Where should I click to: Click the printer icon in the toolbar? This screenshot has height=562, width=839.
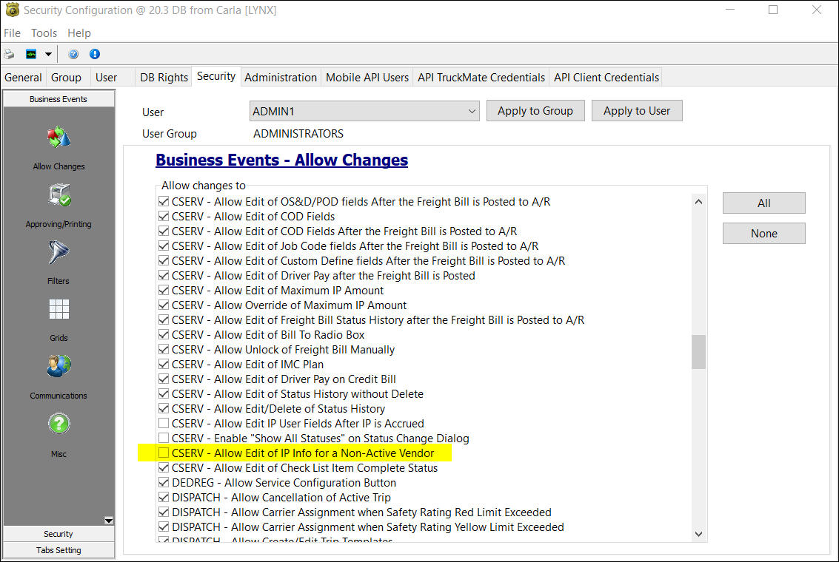tap(9, 54)
